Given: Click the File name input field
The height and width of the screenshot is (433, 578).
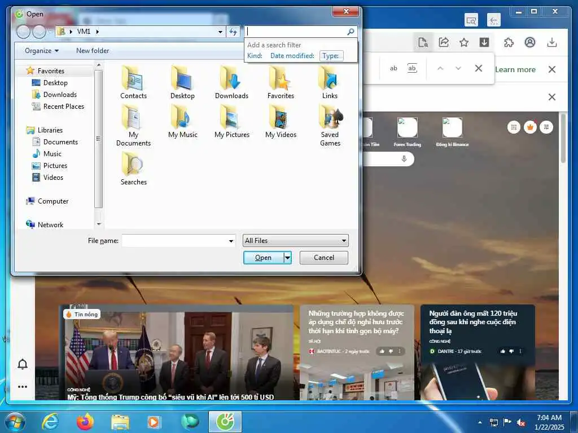Looking at the screenshot, I should tap(175, 241).
